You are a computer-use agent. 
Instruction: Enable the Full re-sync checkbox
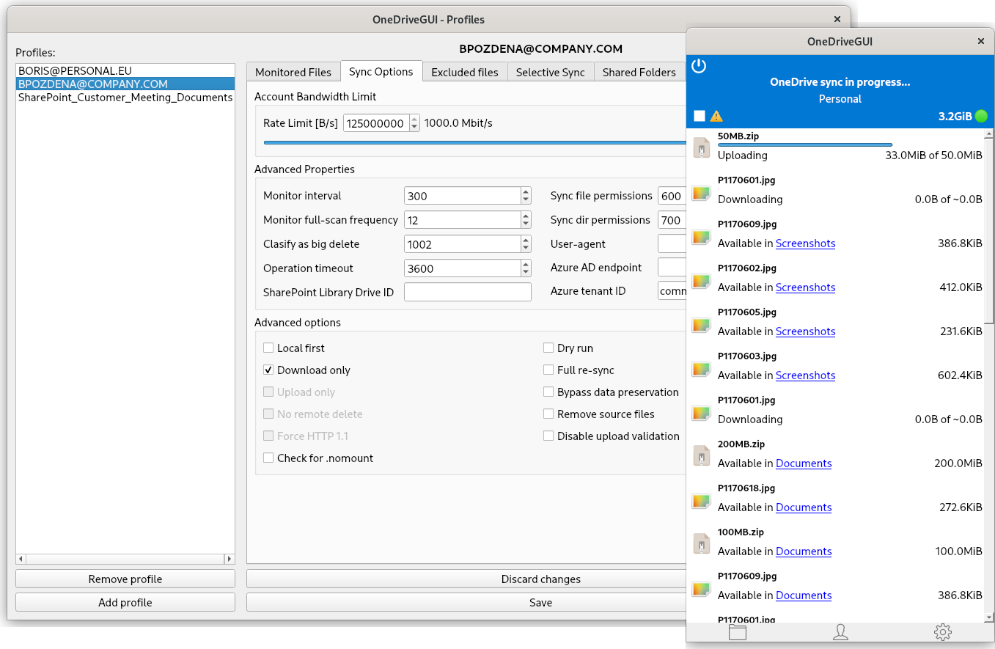tap(548, 370)
